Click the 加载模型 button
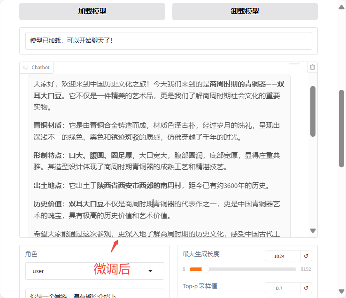346x298 pixels. pos(92,11)
